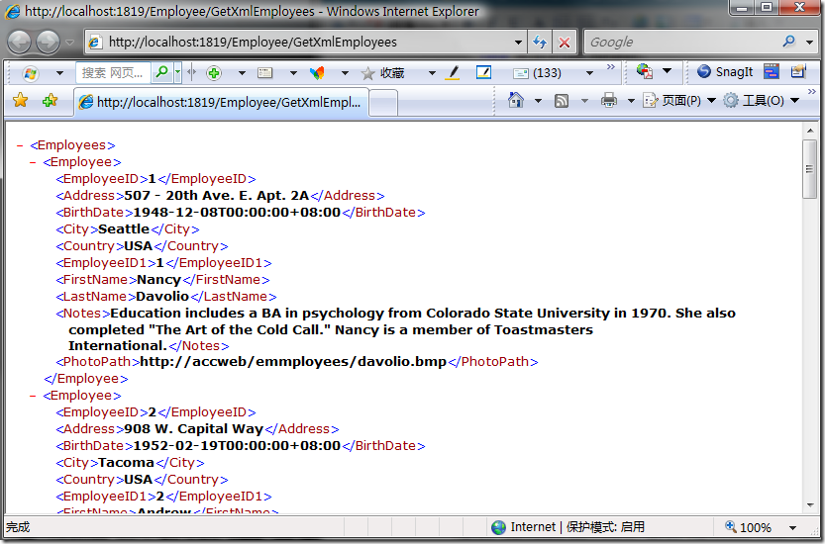Image resolution: width=825 pixels, height=544 pixels.
Task: Open Favorites Center yellow star
Action: coord(21,100)
